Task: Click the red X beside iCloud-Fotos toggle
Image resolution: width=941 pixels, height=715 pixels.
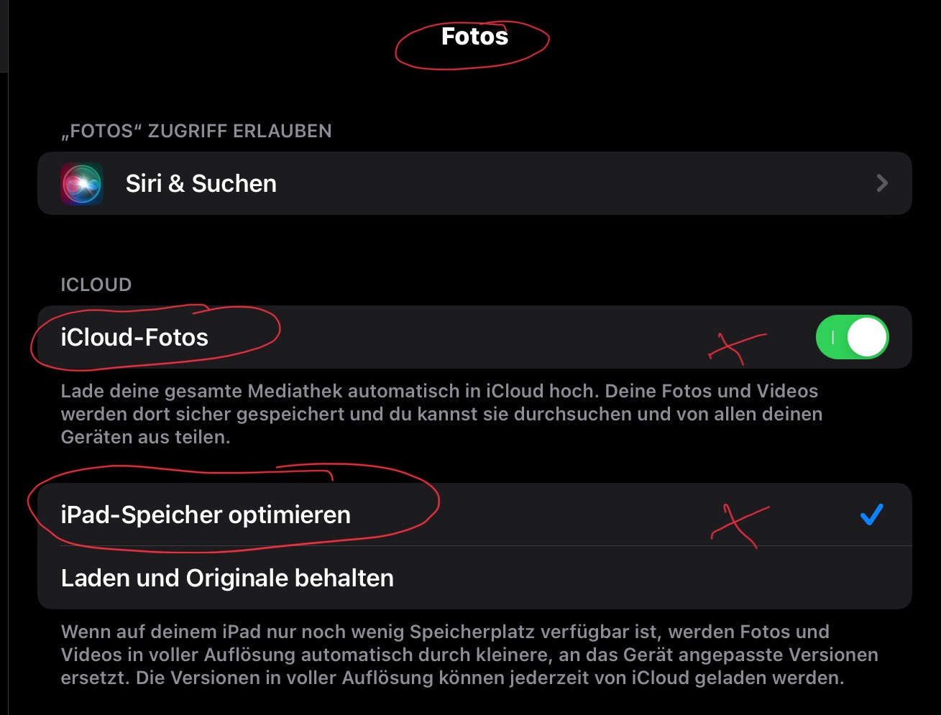Action: tap(736, 346)
